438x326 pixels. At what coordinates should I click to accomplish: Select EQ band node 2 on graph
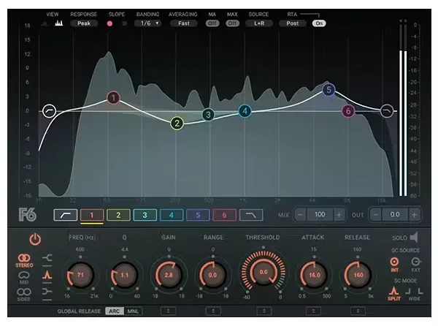click(177, 124)
